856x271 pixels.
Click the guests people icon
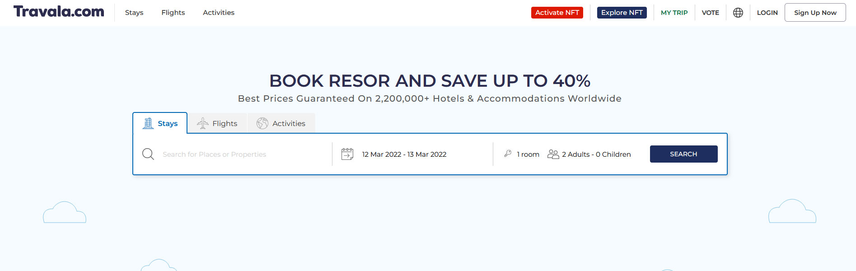(x=553, y=154)
